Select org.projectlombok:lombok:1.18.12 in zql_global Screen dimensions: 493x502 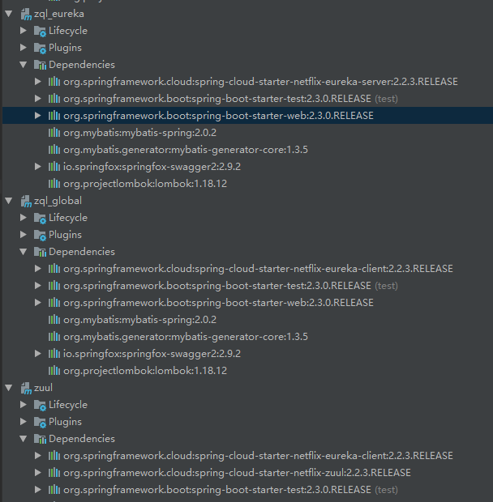[x=145, y=371]
